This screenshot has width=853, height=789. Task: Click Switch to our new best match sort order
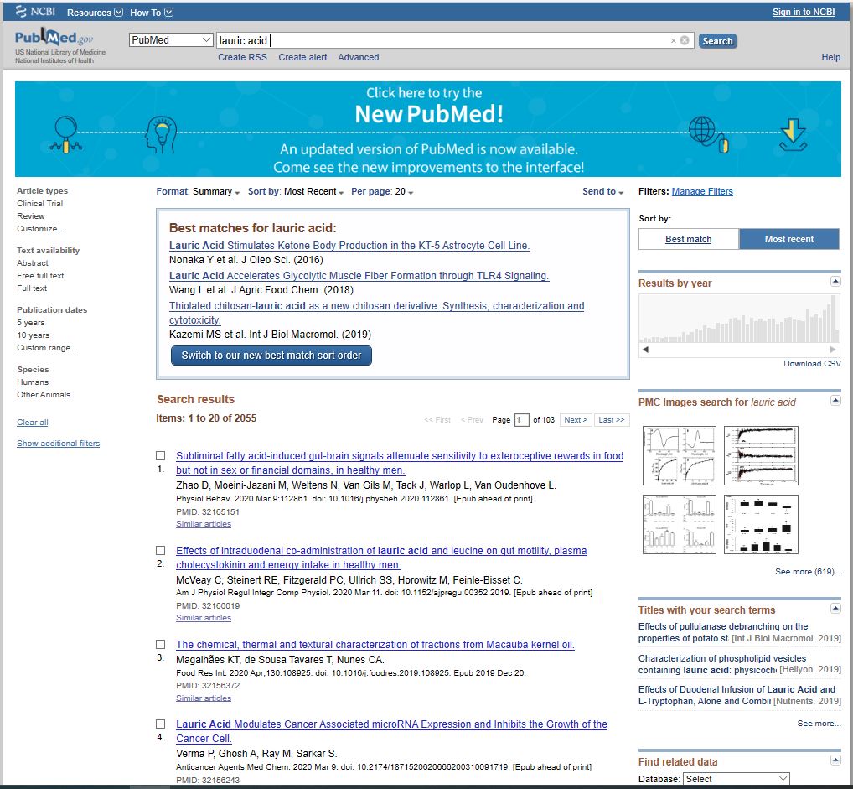(x=271, y=356)
